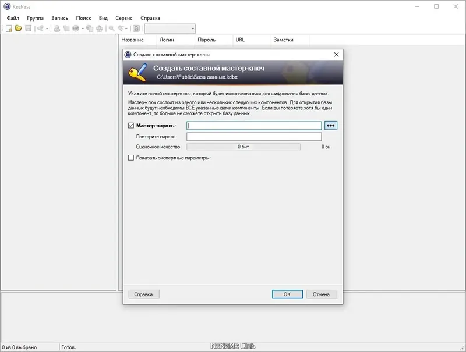Click the Open database folder icon
The image size is (466, 352).
pos(19,28)
